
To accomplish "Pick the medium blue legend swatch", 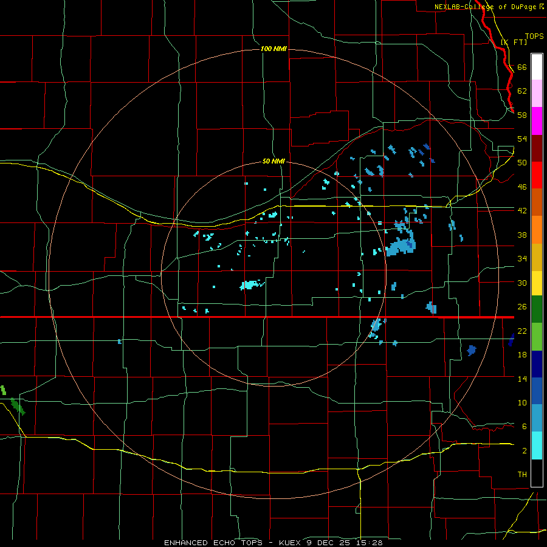I will [x=537, y=391].
